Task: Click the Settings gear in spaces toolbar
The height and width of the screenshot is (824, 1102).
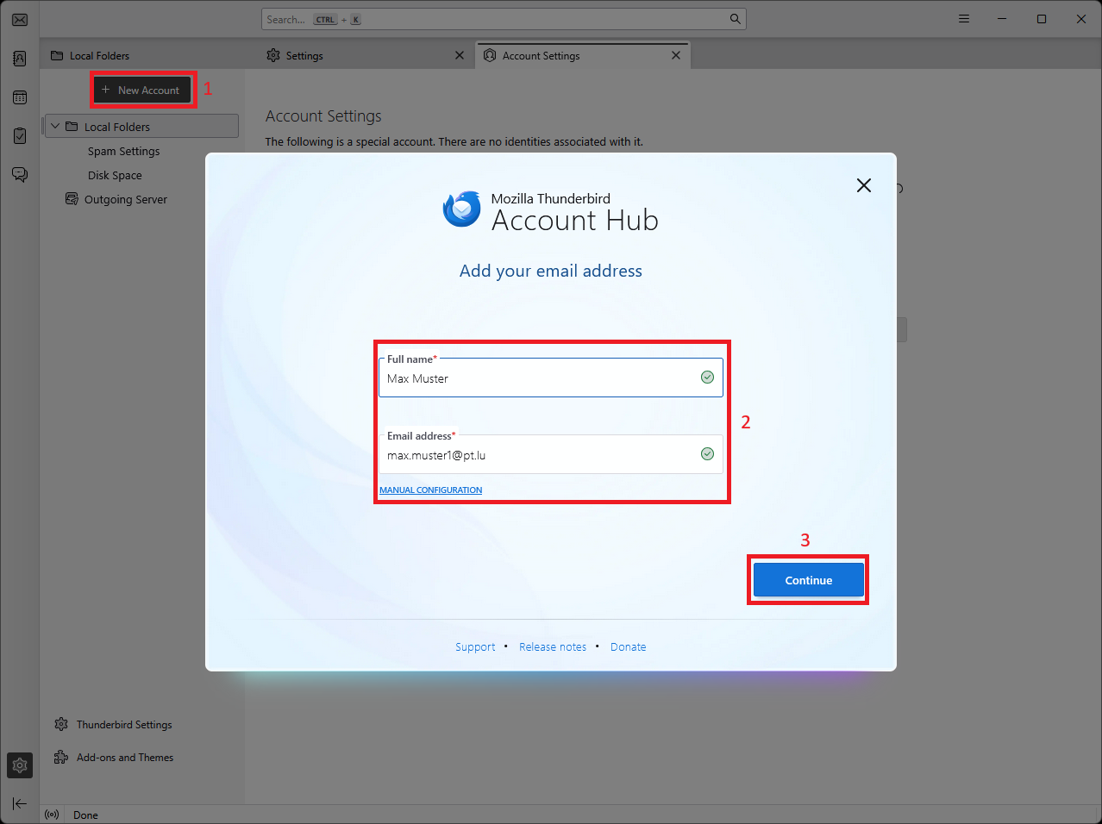Action: click(20, 765)
